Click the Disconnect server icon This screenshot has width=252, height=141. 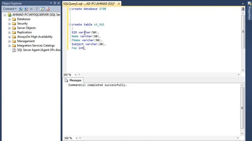click(26, 9)
